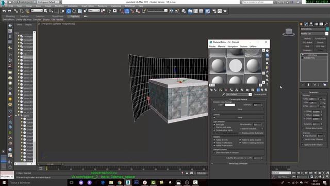Click the highlighted flat white material sample slot
The height and width of the screenshot is (186, 330).
click(235, 66)
